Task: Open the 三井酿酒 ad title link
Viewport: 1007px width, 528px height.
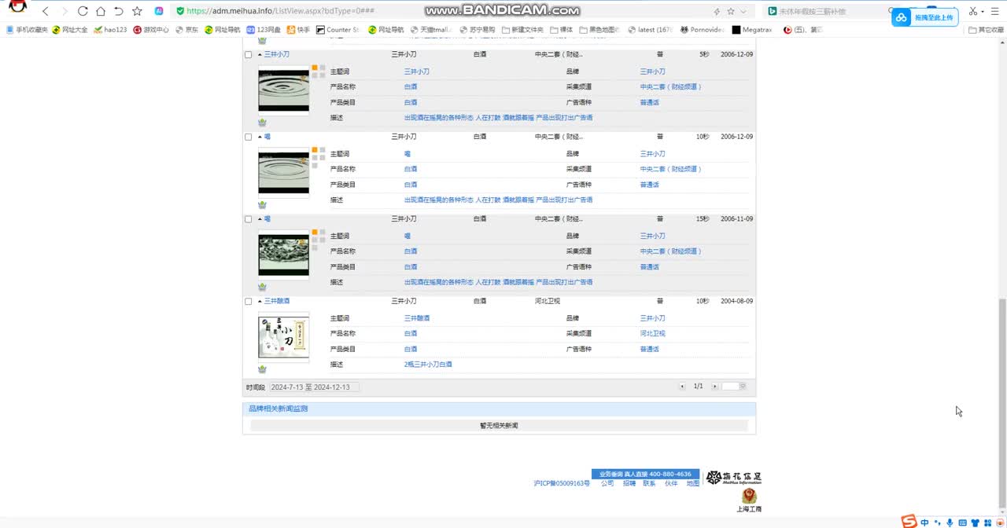Action: (277, 301)
